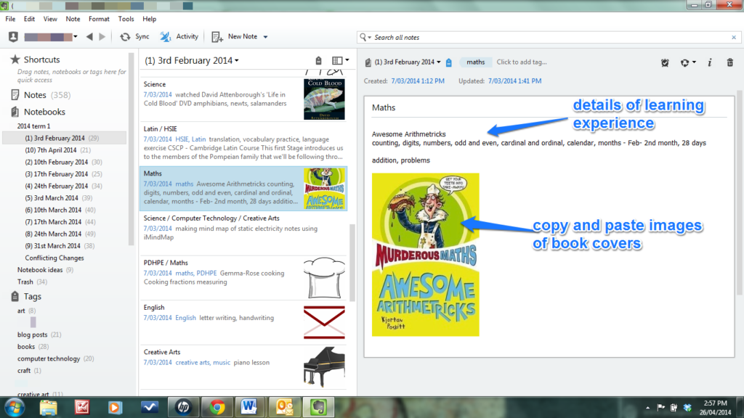744x418 pixels.
Task: Expand the note list view options dropdown
Action: (x=340, y=61)
